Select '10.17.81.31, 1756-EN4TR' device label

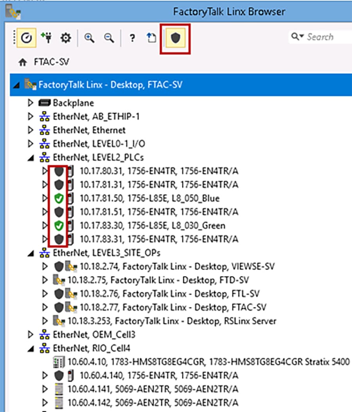[159, 185]
